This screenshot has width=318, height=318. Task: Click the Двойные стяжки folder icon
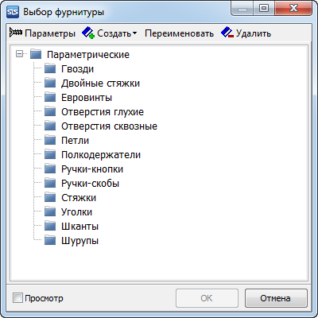[x=50, y=83]
